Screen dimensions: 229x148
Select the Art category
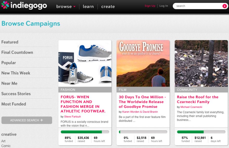pos(3,141)
